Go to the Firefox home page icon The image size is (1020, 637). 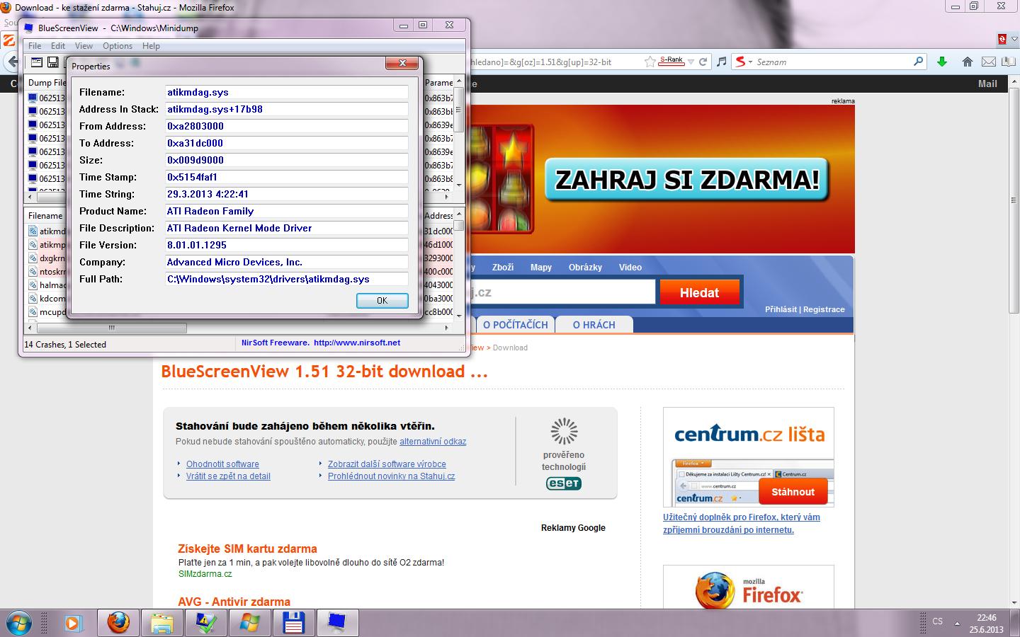[x=968, y=62]
